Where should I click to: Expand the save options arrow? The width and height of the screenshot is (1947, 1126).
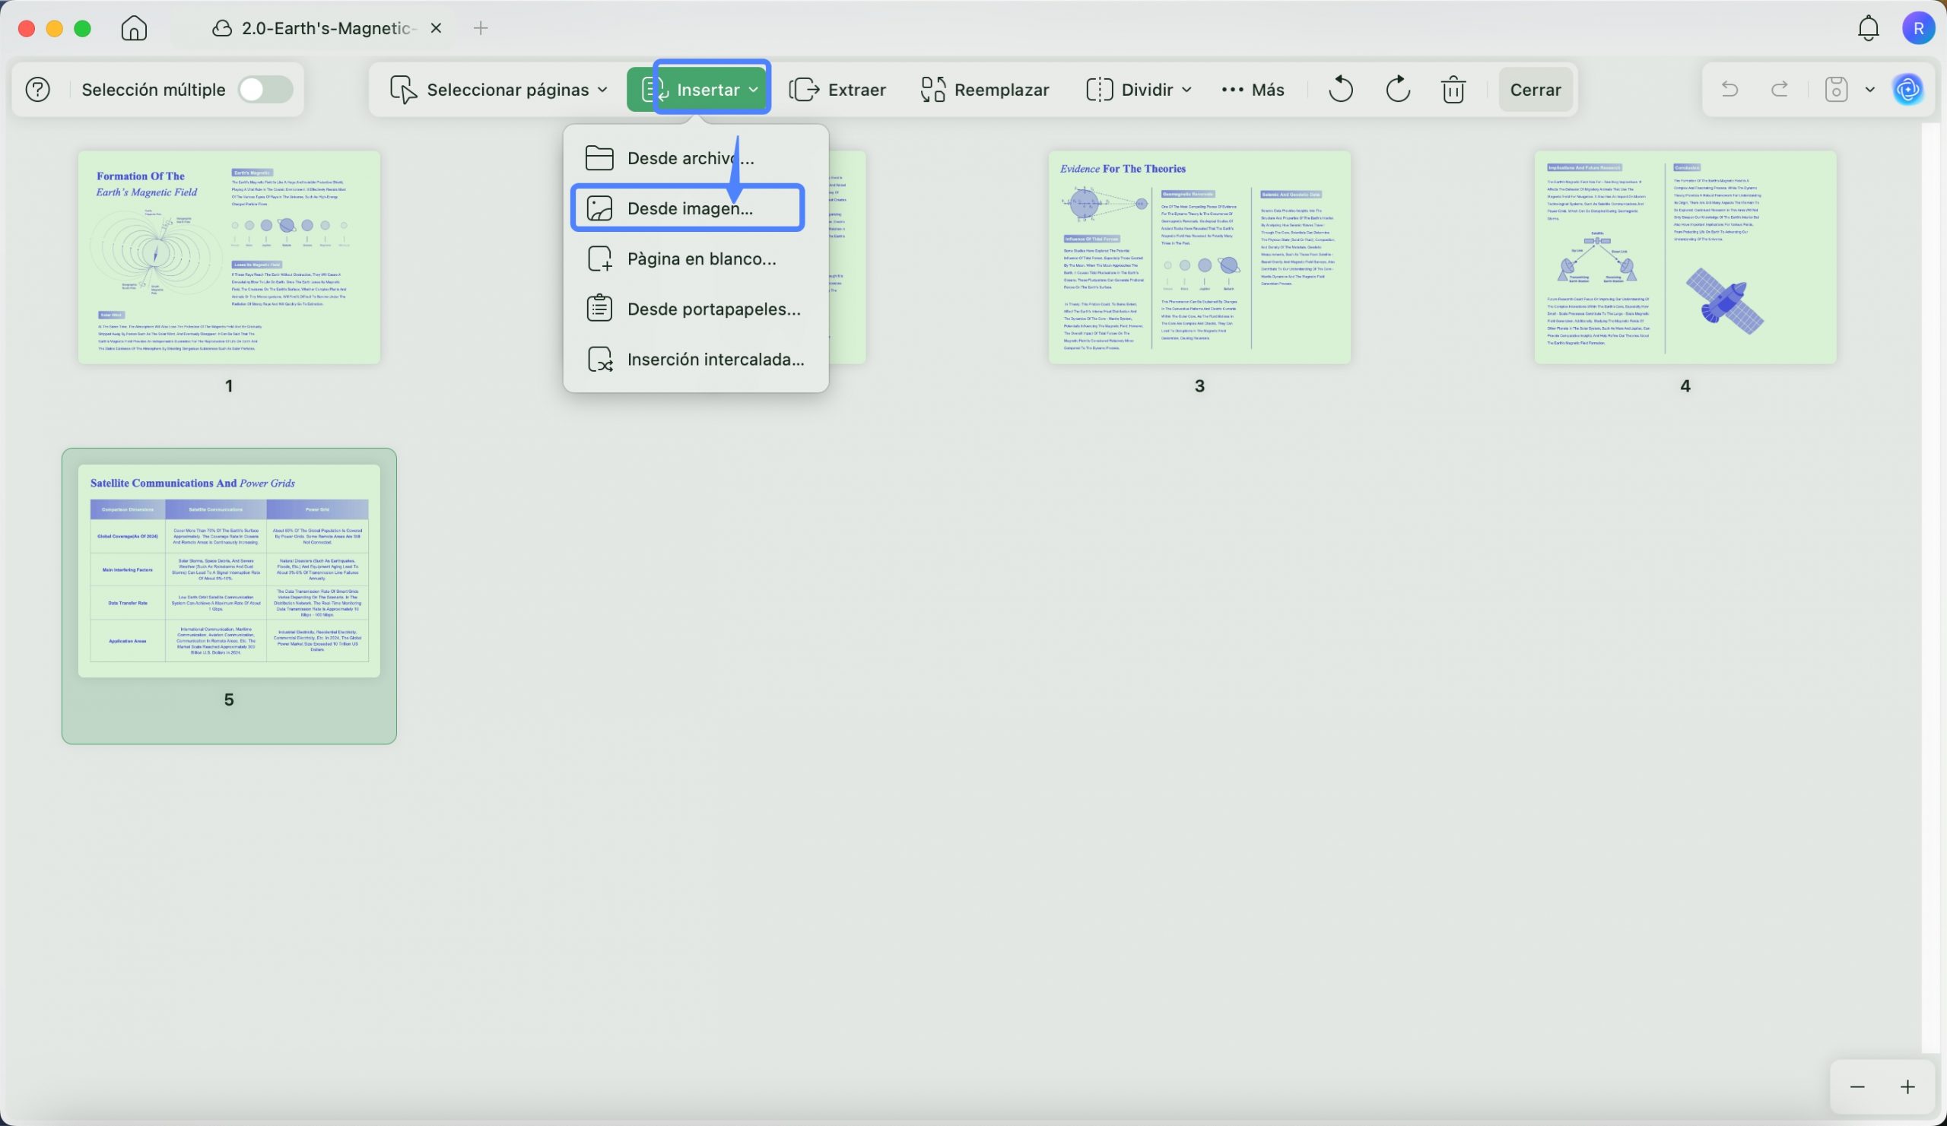click(1869, 90)
